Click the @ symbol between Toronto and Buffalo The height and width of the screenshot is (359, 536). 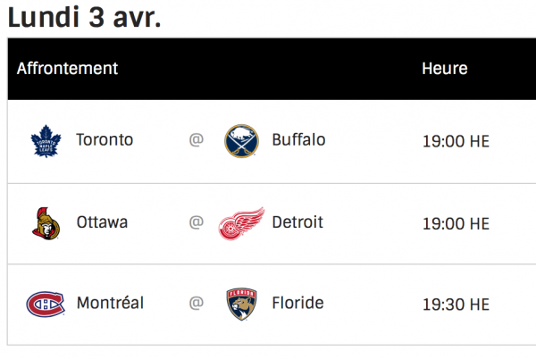pyautogui.click(x=196, y=141)
